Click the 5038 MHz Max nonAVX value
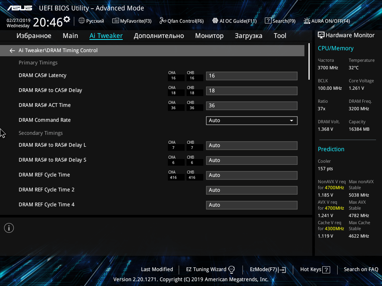The height and width of the screenshot is (286, 382). pyautogui.click(x=358, y=195)
